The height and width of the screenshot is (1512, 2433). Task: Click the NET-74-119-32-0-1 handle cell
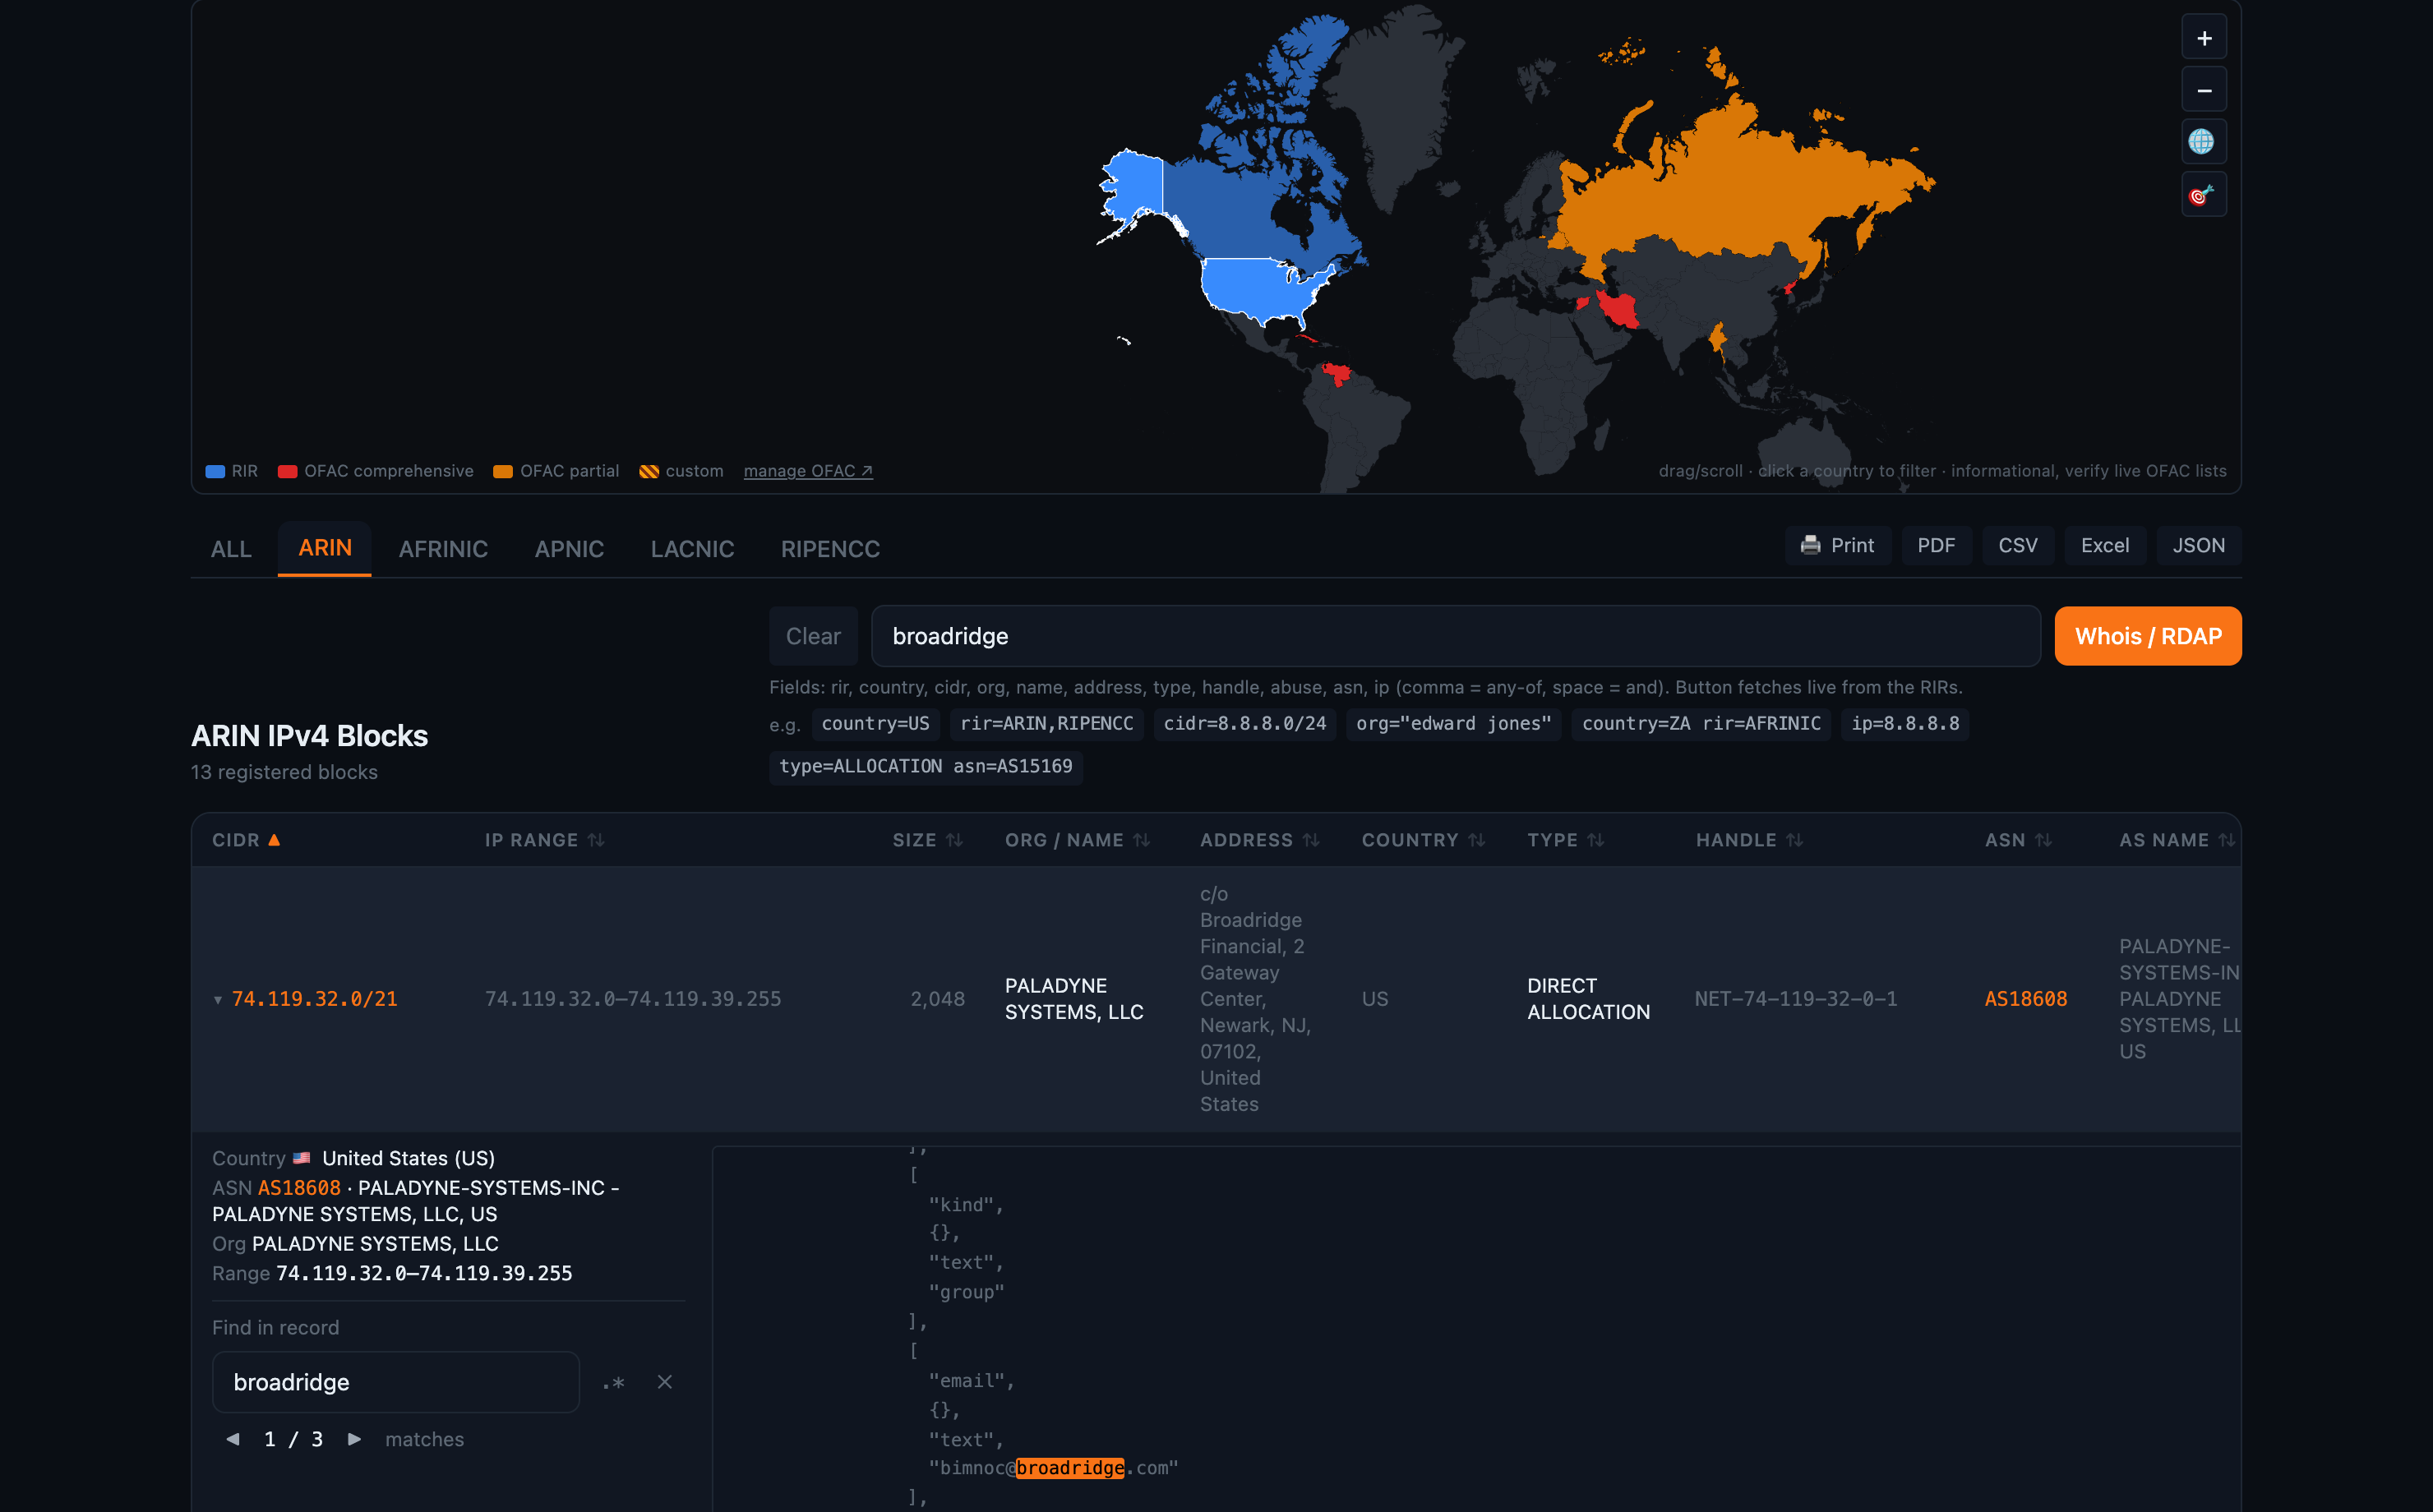point(1795,999)
